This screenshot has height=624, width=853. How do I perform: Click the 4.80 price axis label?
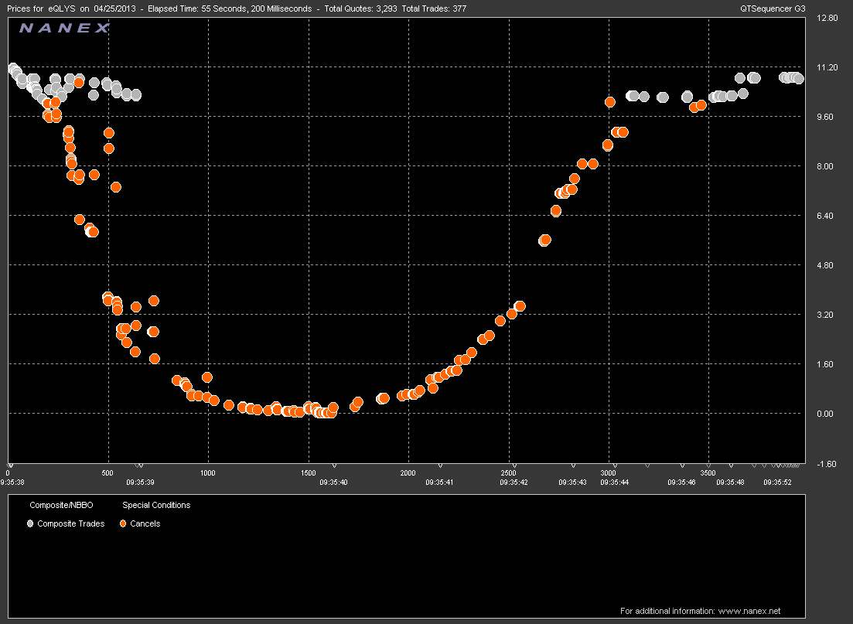(825, 265)
